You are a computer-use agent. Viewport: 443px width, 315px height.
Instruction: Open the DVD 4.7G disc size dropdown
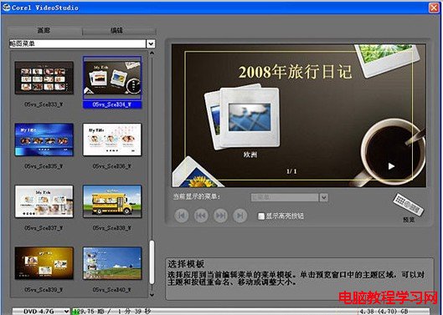tap(66, 312)
